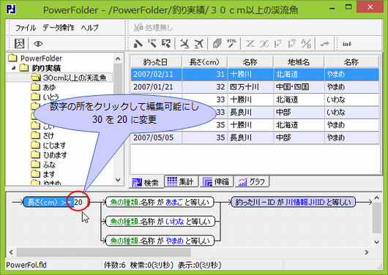Select the ひめます folder
Viewport: 388px width, 275px height.
click(49, 155)
